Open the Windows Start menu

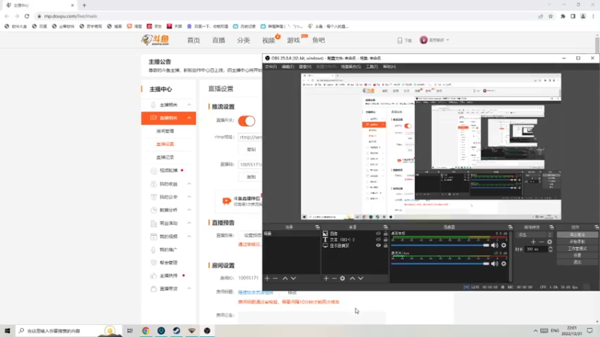tap(7, 330)
